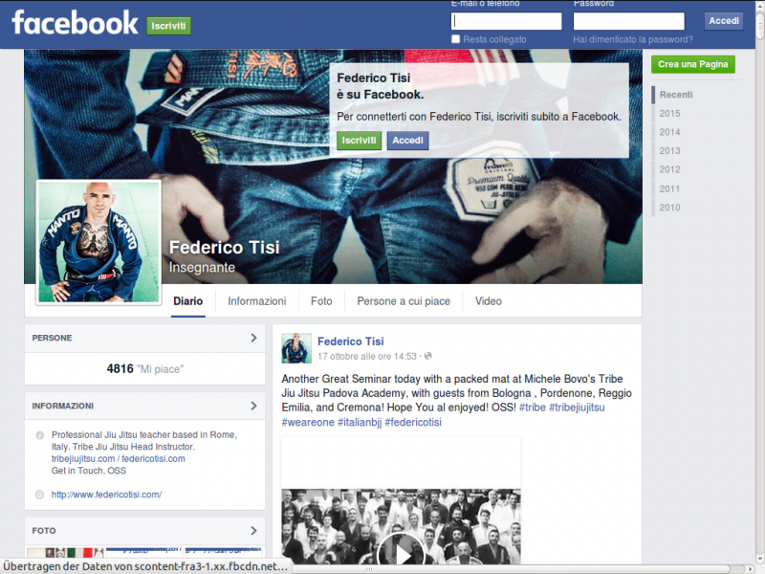This screenshot has width=765, height=574.
Task: Expand the Informazioni section arrow
Action: pos(253,406)
